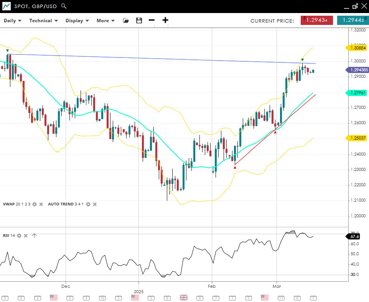Click the yellow 1.30884 upper band price label
This screenshot has width=369, height=302.
[357, 48]
